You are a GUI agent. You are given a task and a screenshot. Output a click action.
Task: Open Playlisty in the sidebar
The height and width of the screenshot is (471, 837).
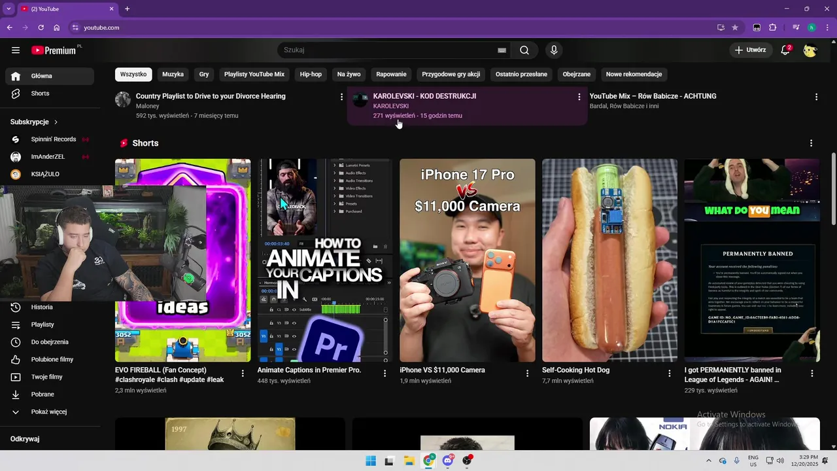tap(50, 324)
